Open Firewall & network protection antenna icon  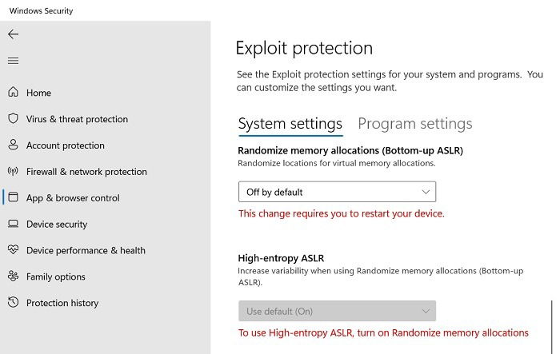14,171
